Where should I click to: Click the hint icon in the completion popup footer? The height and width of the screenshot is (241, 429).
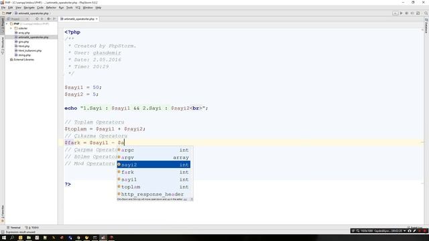click(x=192, y=199)
